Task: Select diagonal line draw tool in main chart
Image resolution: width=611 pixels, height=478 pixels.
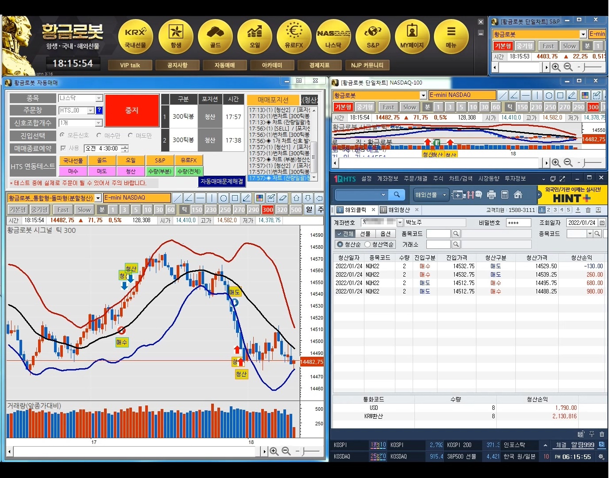Action: (x=177, y=198)
